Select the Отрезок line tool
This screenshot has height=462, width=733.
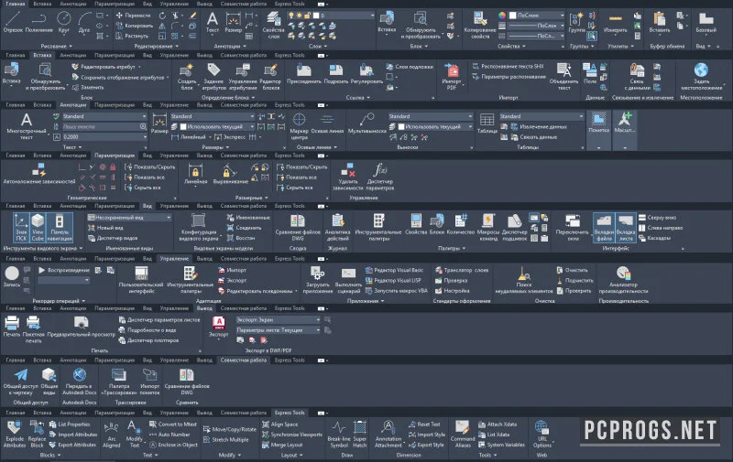(13, 22)
